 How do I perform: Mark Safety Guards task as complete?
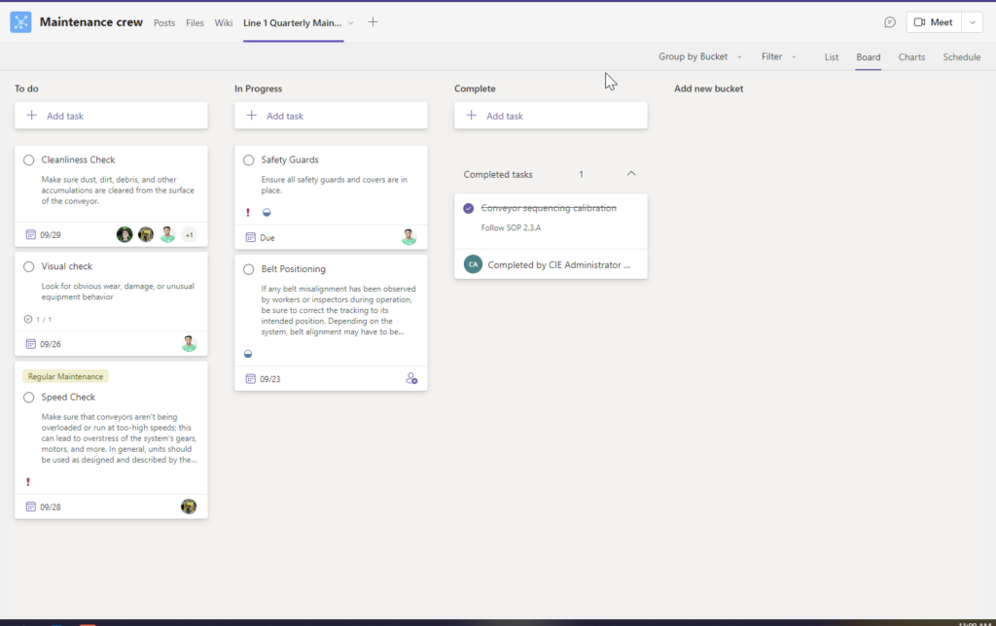[x=249, y=160]
